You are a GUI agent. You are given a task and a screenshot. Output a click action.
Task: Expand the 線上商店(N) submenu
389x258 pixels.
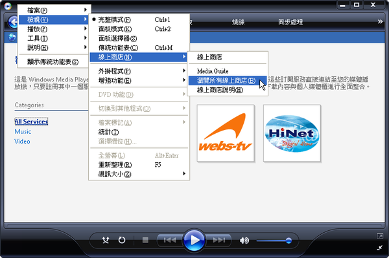click(139, 57)
